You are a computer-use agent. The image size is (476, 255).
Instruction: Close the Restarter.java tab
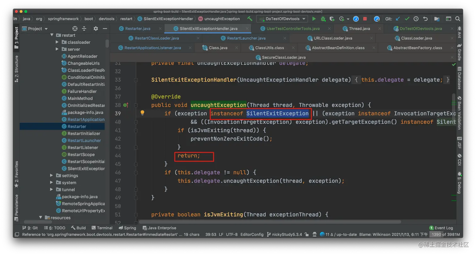coord(160,29)
